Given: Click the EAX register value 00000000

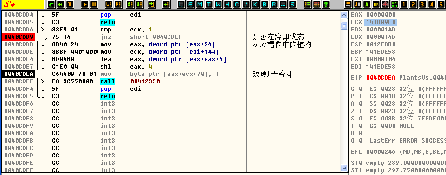Looking at the screenshot, I should point(381,15).
